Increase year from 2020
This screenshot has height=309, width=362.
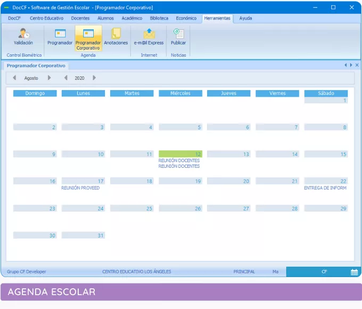coord(94,78)
